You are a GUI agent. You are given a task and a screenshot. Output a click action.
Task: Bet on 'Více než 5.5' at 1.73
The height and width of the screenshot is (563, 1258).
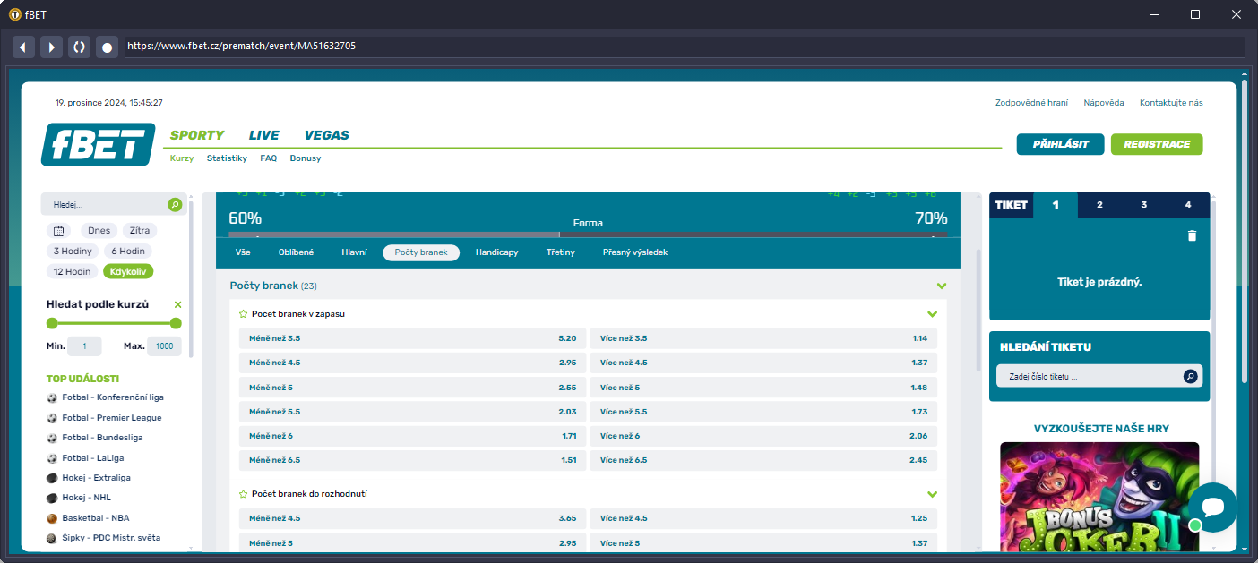point(763,412)
